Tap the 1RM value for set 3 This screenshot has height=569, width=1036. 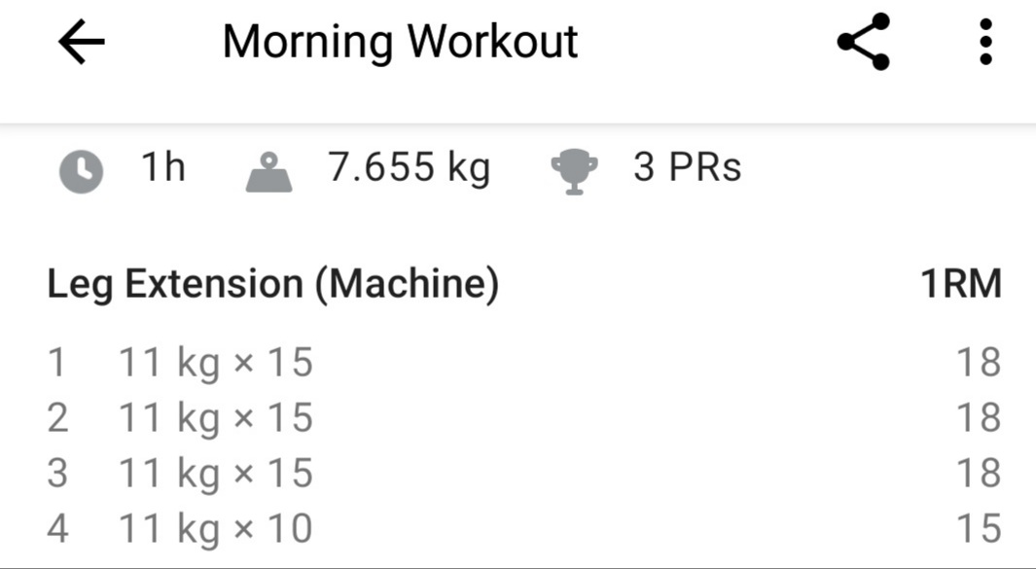pyautogui.click(x=979, y=474)
